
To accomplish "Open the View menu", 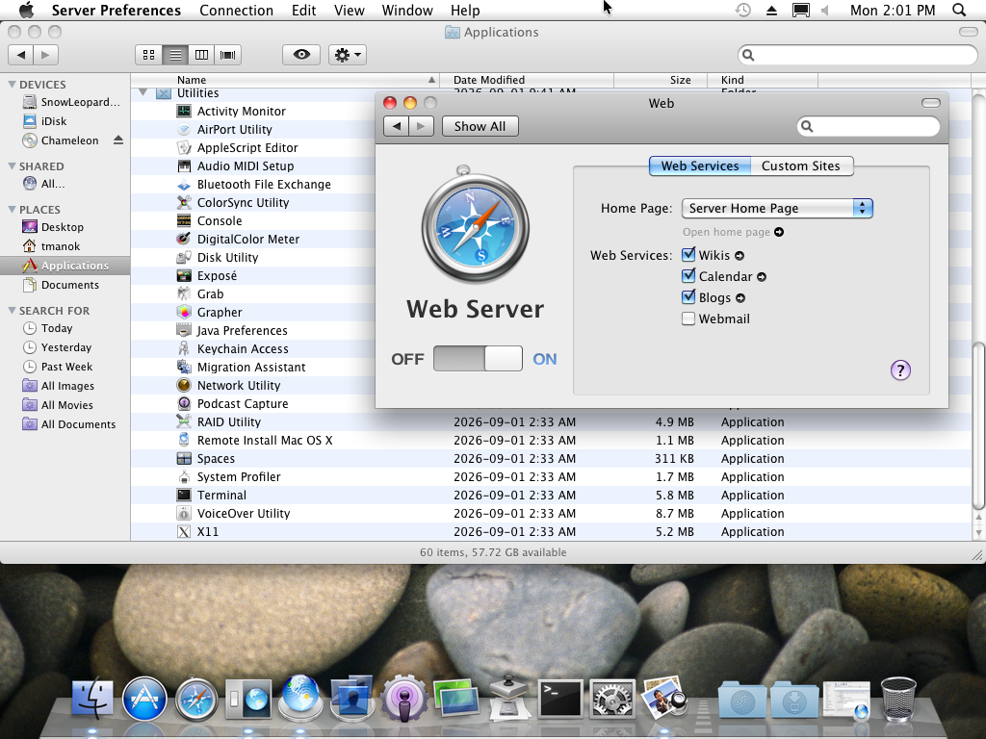I will pyautogui.click(x=349, y=10).
